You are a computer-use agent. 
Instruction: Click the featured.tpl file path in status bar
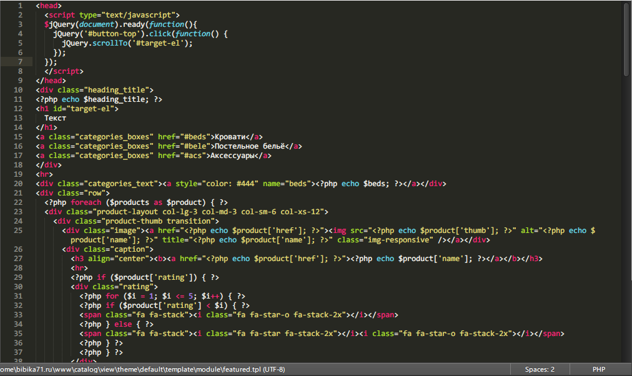coord(142,369)
